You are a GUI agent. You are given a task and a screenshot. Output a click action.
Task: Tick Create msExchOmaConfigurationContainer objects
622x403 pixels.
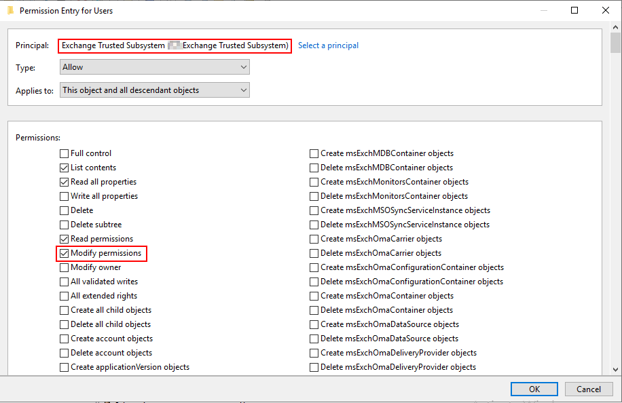[314, 267]
